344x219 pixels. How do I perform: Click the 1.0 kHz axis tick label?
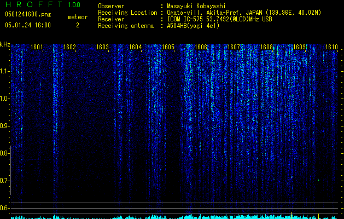(x=5, y=99)
